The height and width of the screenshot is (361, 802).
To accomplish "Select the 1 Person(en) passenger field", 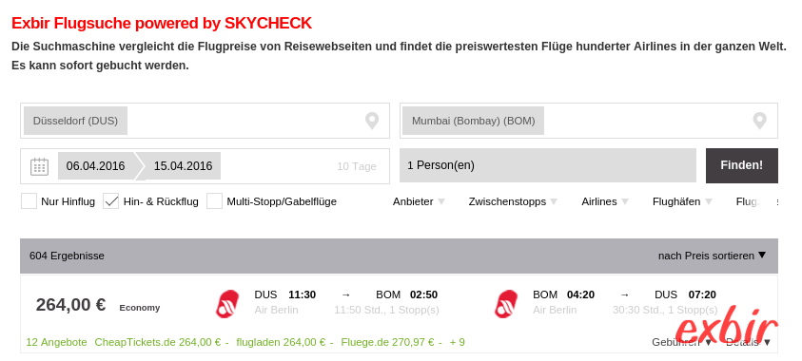I will click(548, 165).
